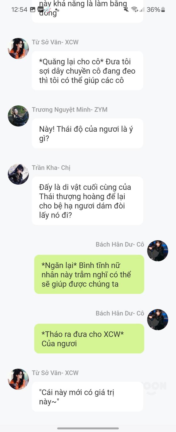
Task: Open Trần Kha's avatar picture
Action: 18,174
